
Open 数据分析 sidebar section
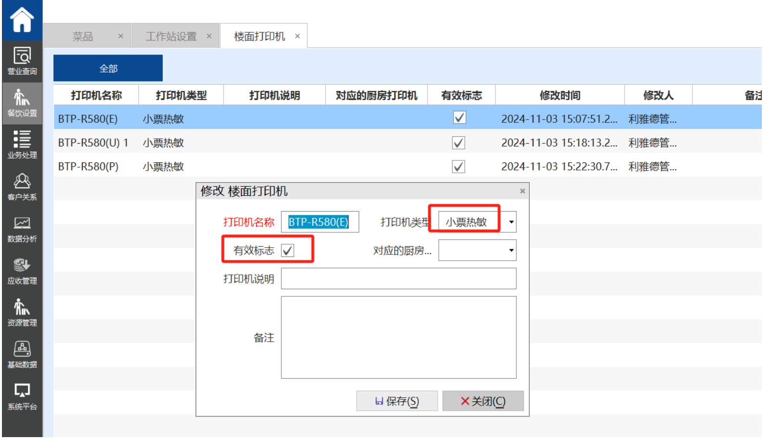22,229
